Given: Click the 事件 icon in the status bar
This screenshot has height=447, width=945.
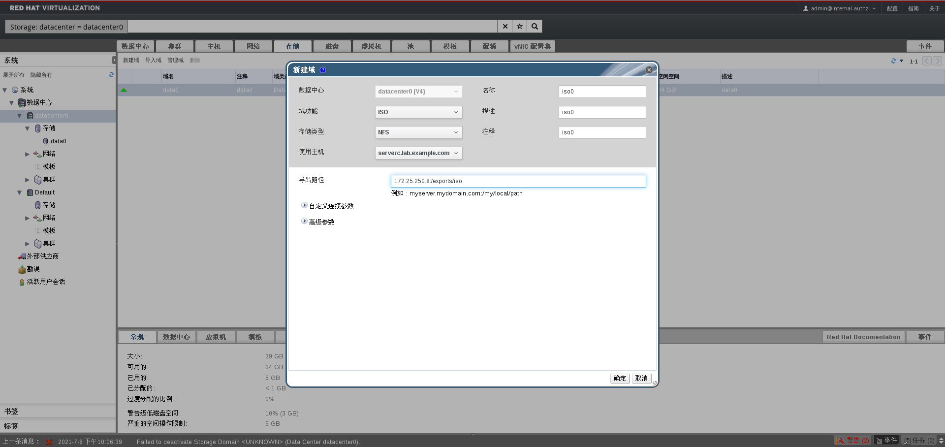Looking at the screenshot, I should tap(886, 440).
